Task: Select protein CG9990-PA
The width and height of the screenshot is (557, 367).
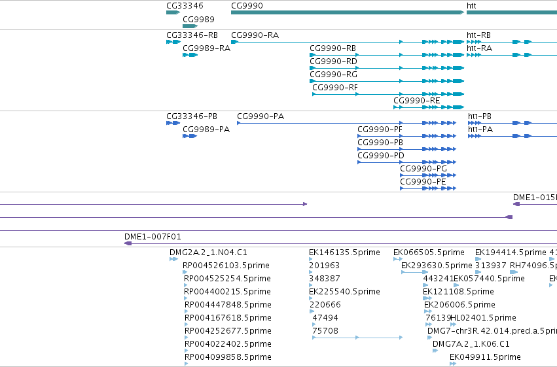Action: coord(346,123)
